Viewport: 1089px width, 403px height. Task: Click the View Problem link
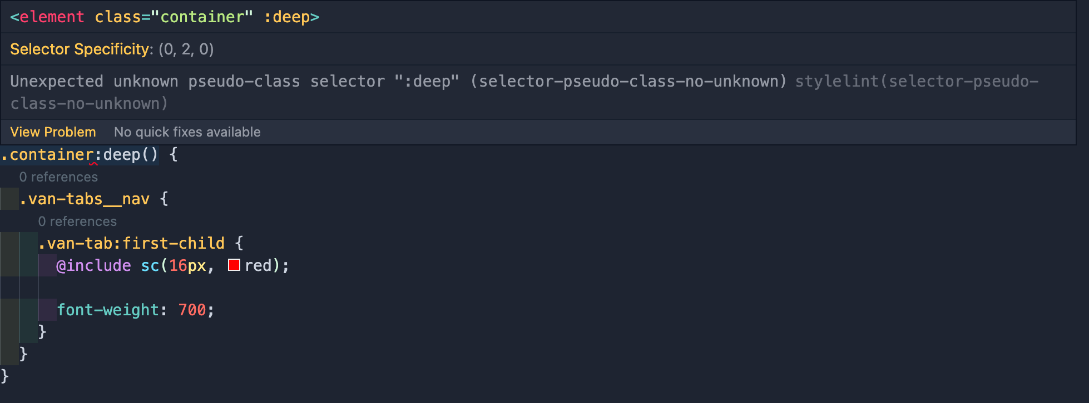[53, 132]
